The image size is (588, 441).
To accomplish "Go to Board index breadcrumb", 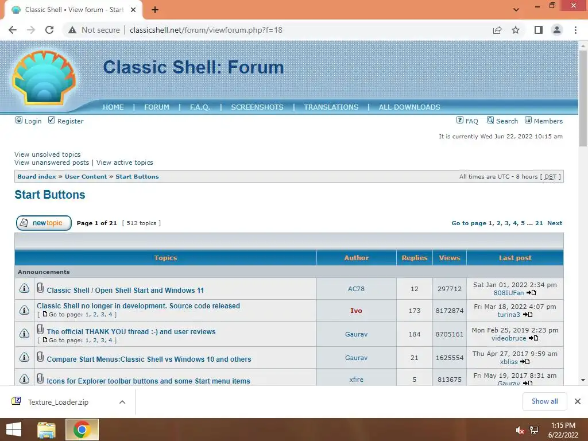I will (x=37, y=177).
